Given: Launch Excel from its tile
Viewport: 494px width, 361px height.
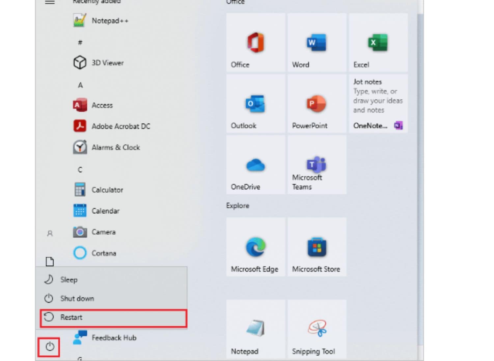Looking at the screenshot, I should click(x=378, y=42).
